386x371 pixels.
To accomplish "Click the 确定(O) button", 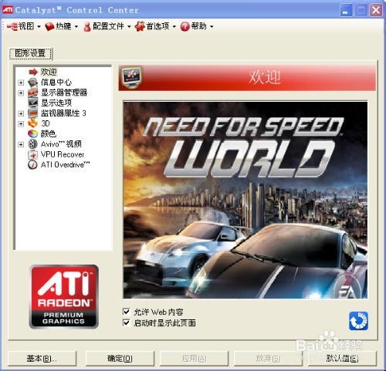I will point(120,359).
